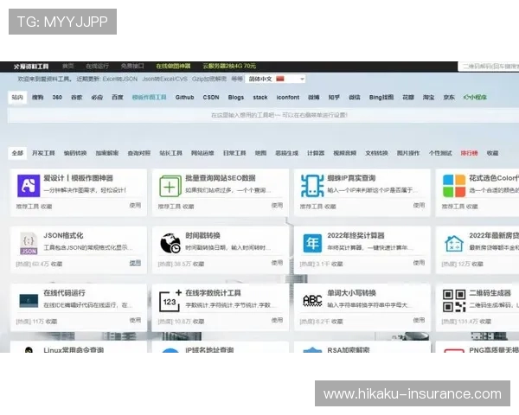Select the Bing壁纸 search tab
Image resolution: width=519 pixels, height=415 pixels.
(x=381, y=98)
